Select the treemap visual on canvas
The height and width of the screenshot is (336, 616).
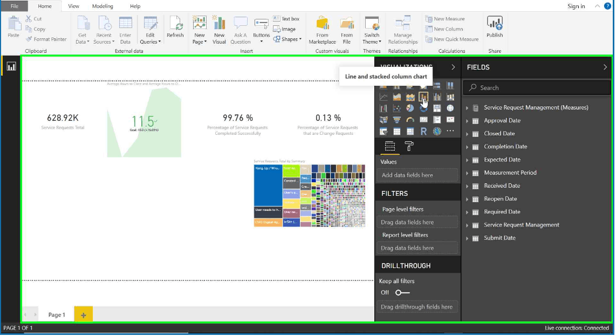(310, 196)
